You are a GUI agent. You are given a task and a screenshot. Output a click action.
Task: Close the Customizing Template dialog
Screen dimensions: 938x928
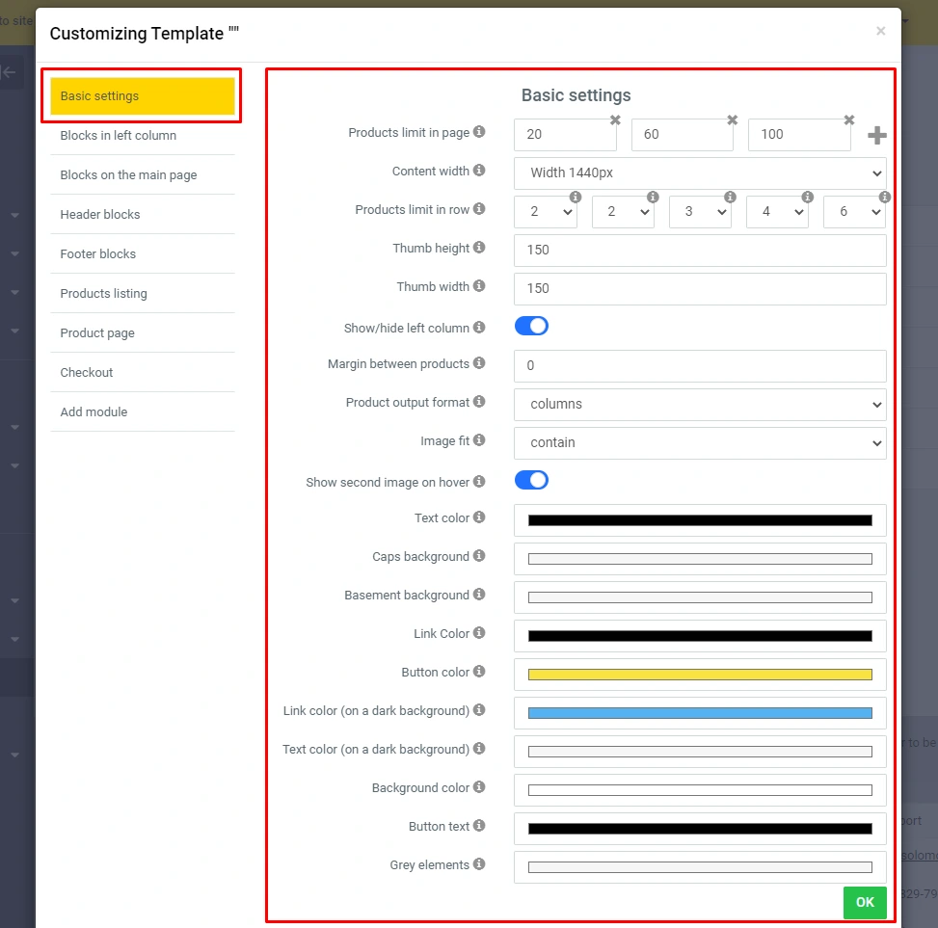(880, 31)
